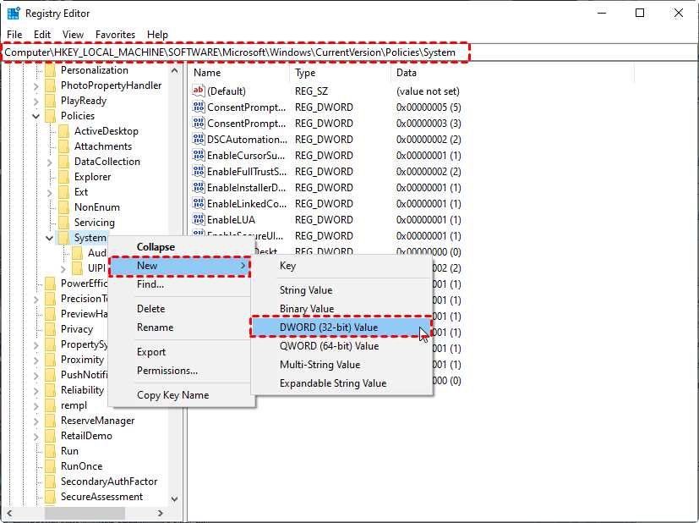
Task: Click the ActiveDesktop folder icon
Action: (63, 130)
